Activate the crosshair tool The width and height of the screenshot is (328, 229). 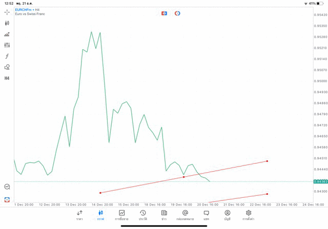coord(7,12)
